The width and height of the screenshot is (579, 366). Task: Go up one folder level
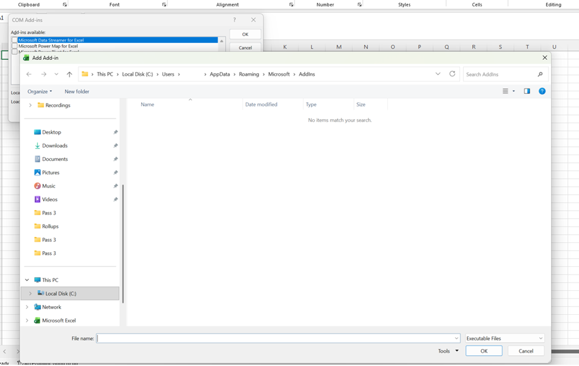point(70,74)
